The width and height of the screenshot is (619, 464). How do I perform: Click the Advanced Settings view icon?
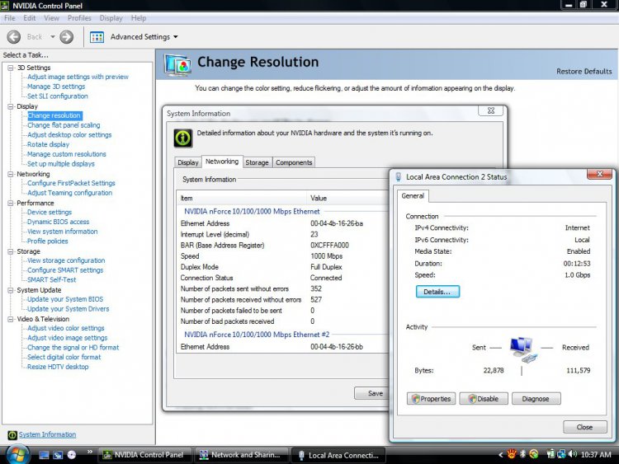tap(97, 37)
